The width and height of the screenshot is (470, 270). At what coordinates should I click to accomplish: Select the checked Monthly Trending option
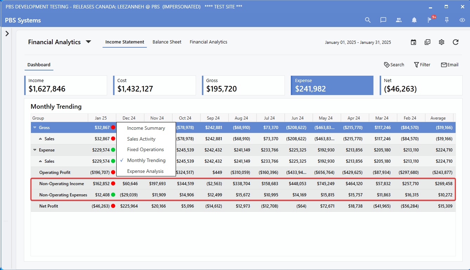point(146,160)
